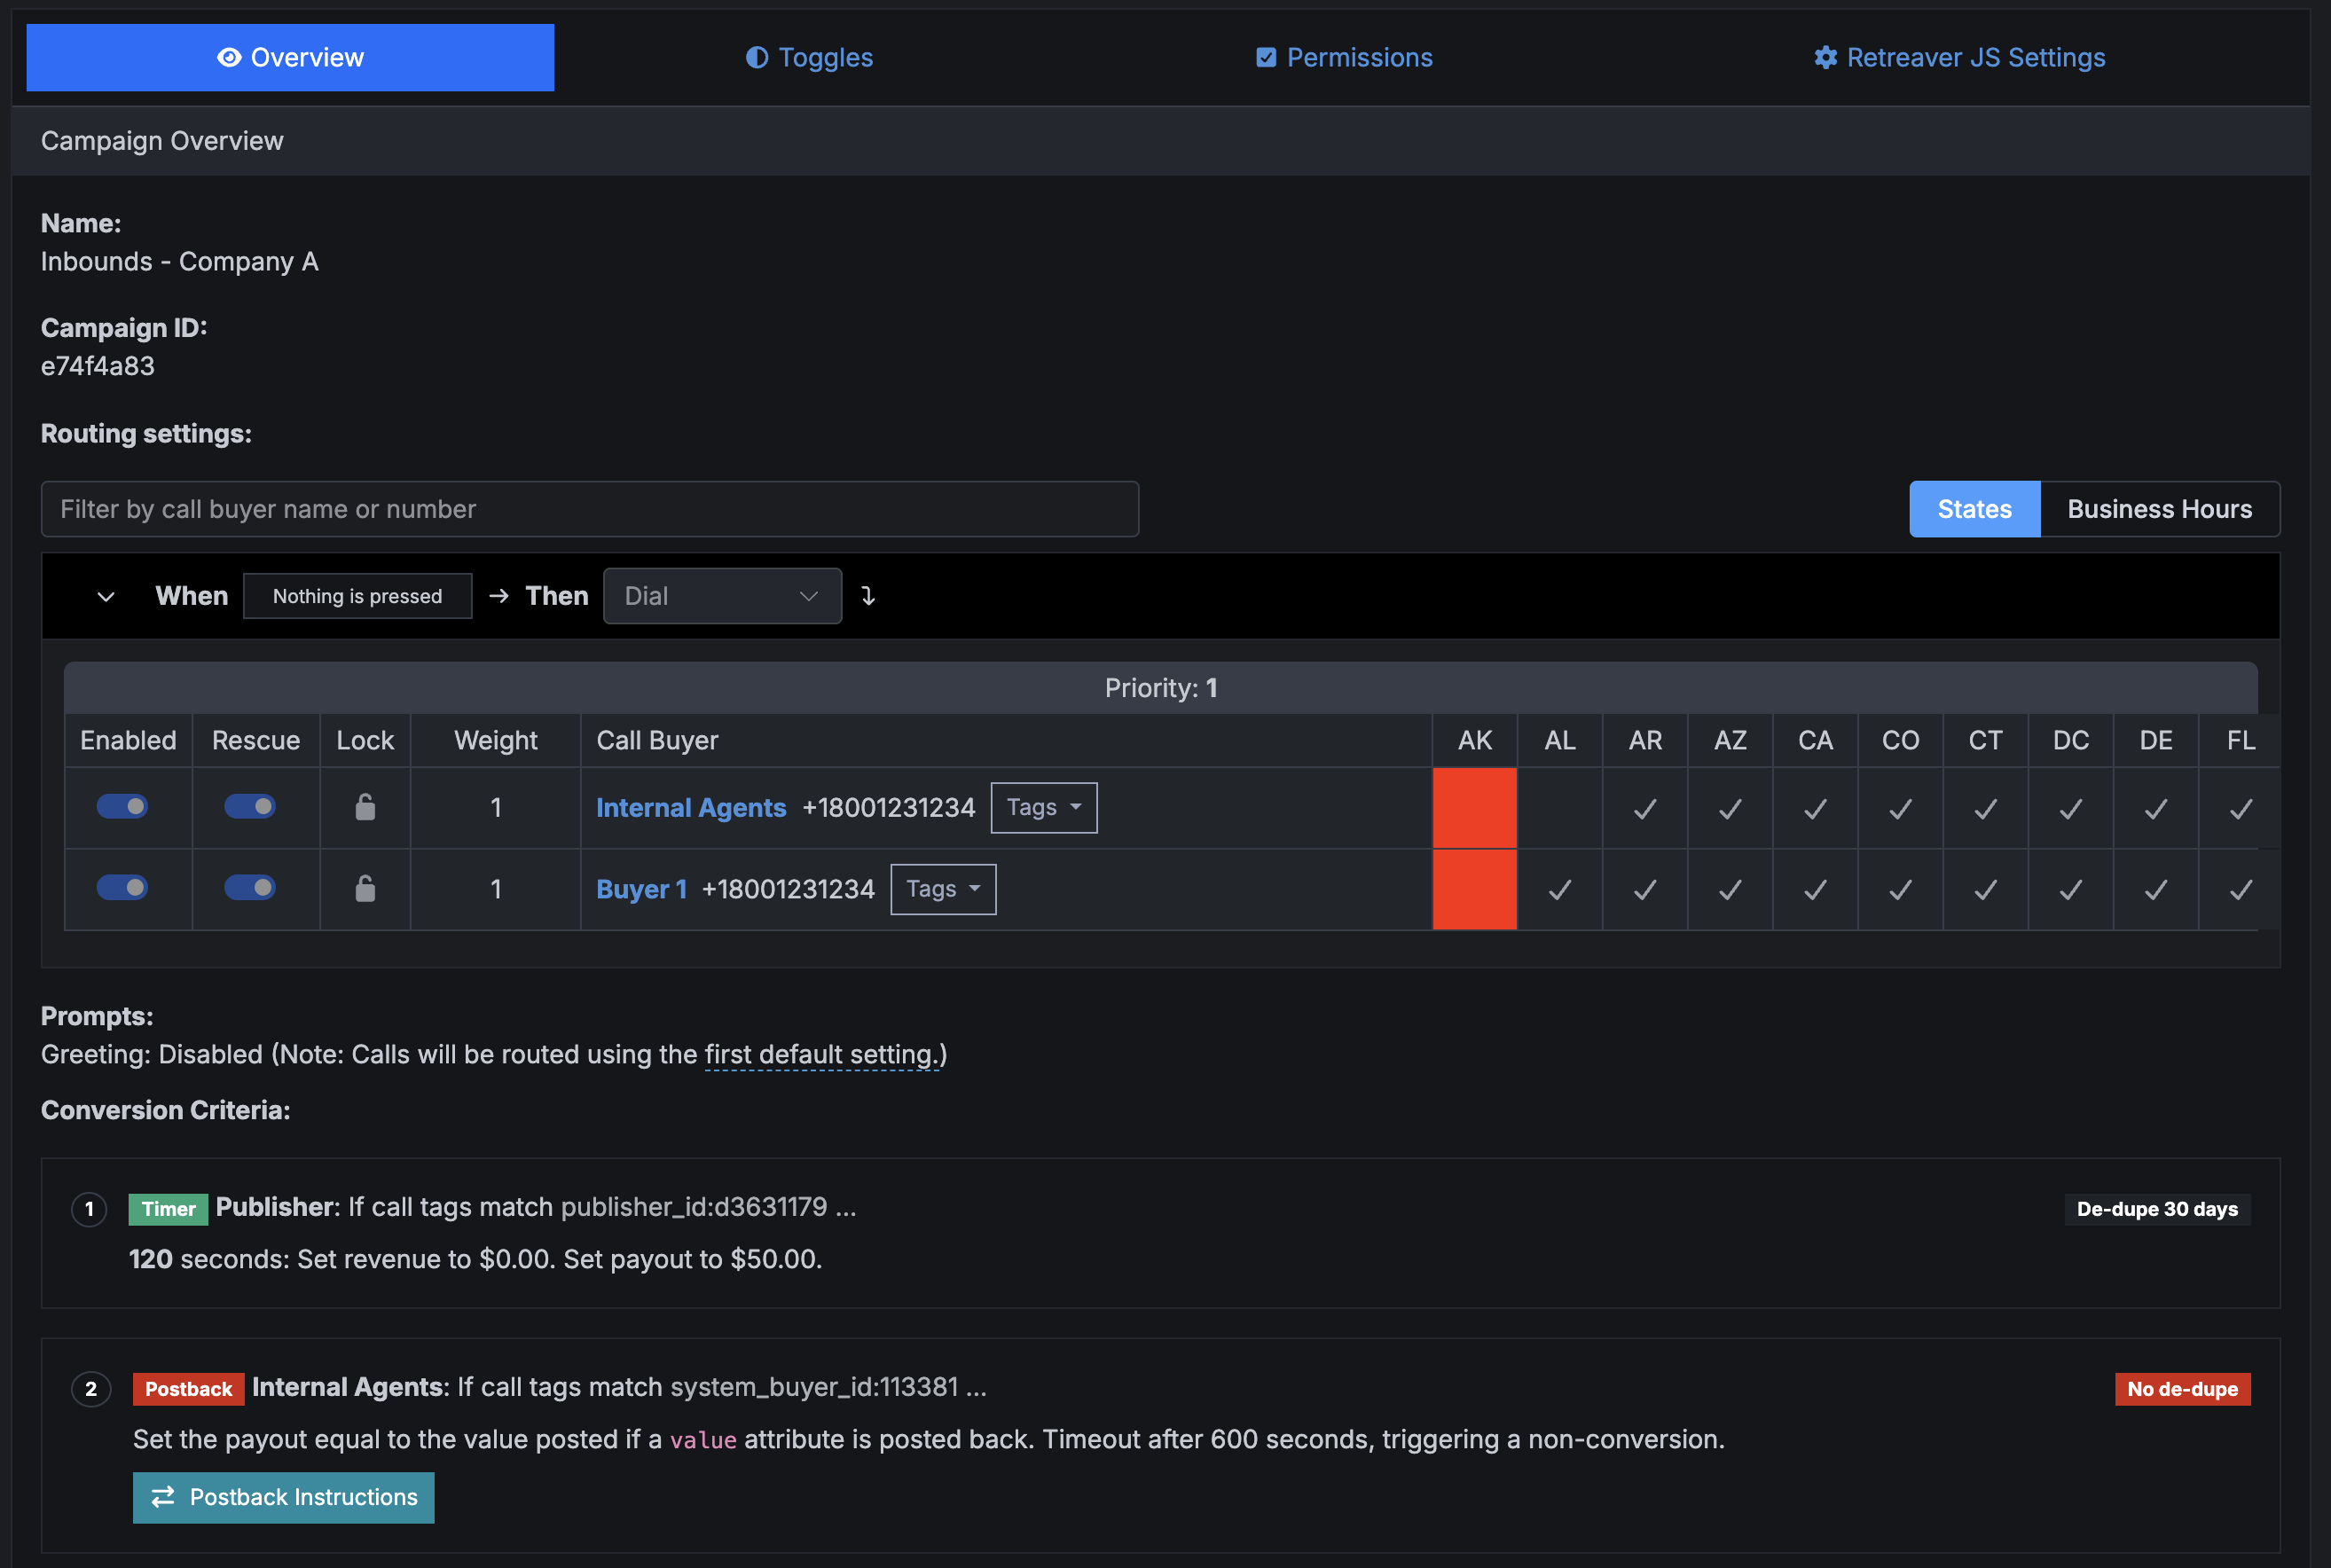This screenshot has height=1568, width=2331.
Task: Disable the Enabled toggle for Internal Agents
Action: [122, 806]
